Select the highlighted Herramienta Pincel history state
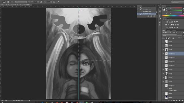Screen dimensions: 184x103 (x=146, y=14)
